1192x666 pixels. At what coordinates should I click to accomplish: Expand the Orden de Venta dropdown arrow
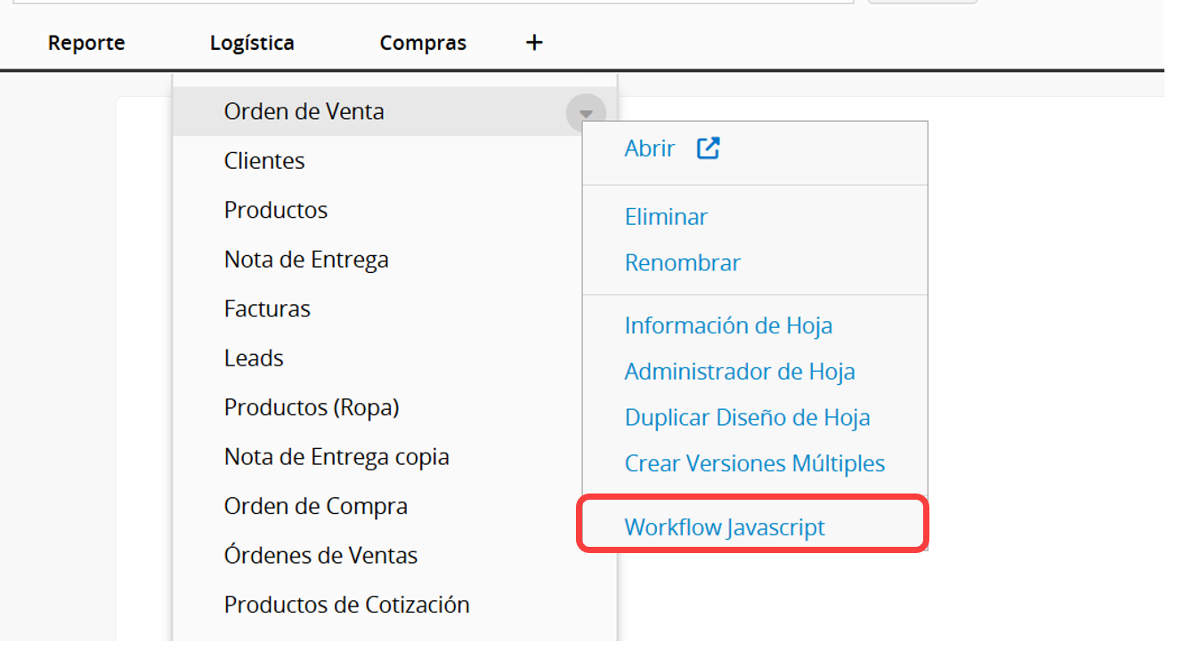(x=586, y=113)
